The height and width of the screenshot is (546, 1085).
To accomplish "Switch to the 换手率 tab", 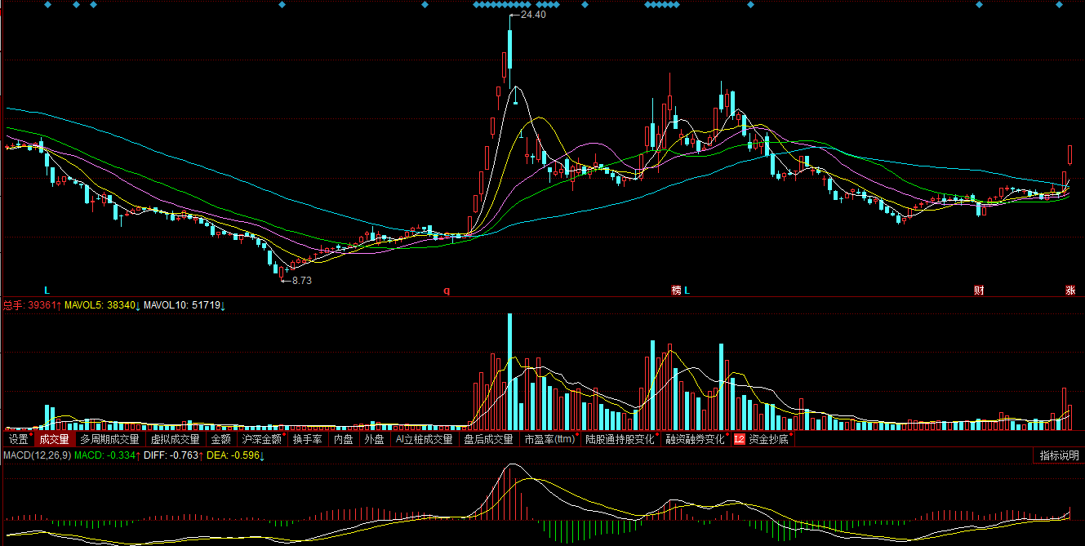I will tap(307, 439).
